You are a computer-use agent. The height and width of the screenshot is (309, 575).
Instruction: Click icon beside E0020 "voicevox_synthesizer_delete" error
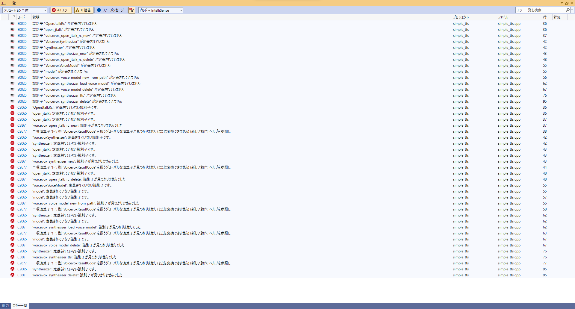point(12,101)
